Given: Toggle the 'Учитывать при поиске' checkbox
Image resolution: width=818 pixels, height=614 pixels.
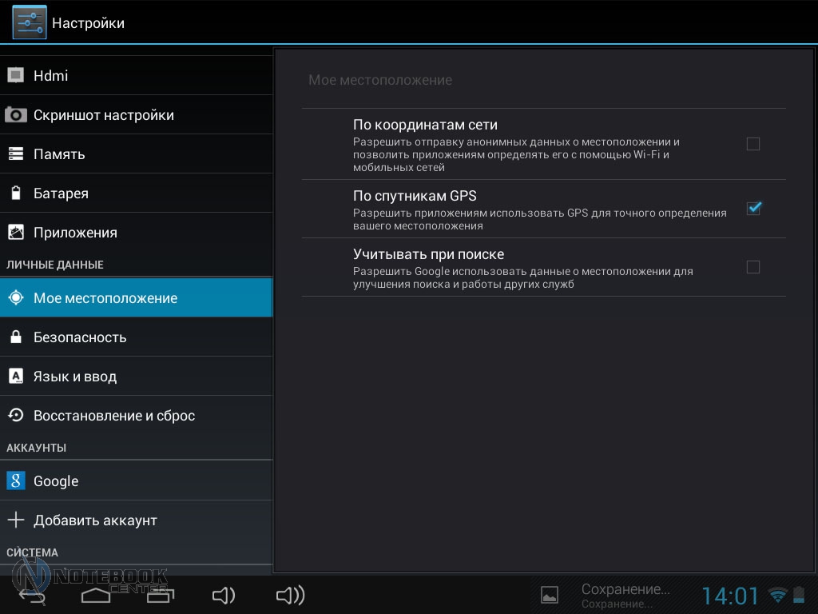Looking at the screenshot, I should pos(752,267).
